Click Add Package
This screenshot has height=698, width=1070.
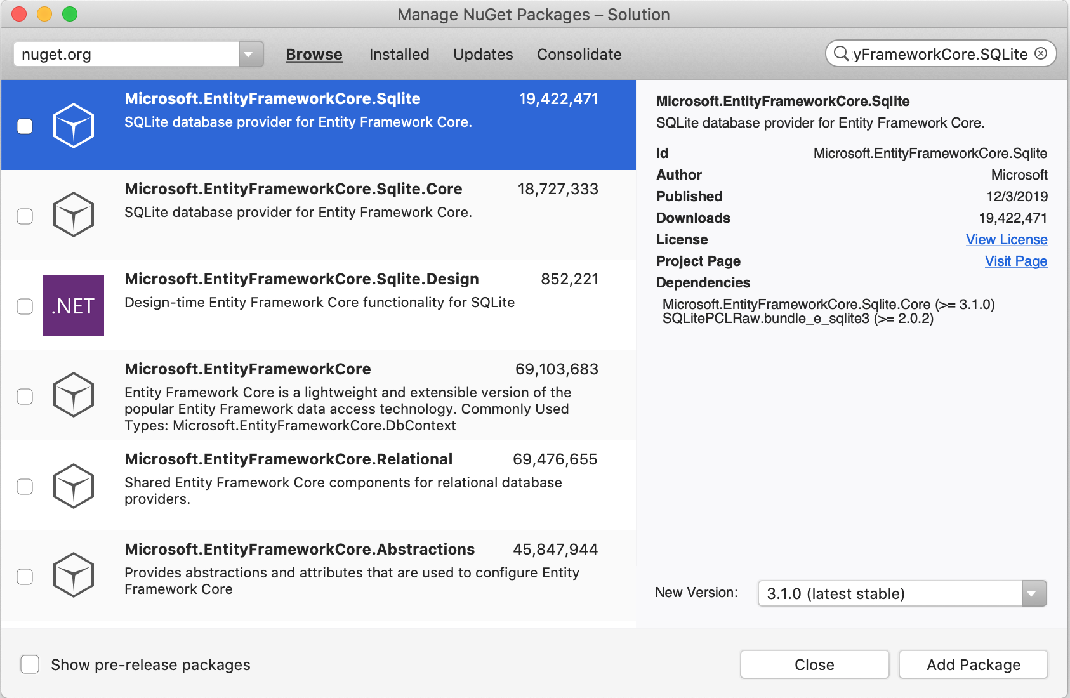(973, 664)
